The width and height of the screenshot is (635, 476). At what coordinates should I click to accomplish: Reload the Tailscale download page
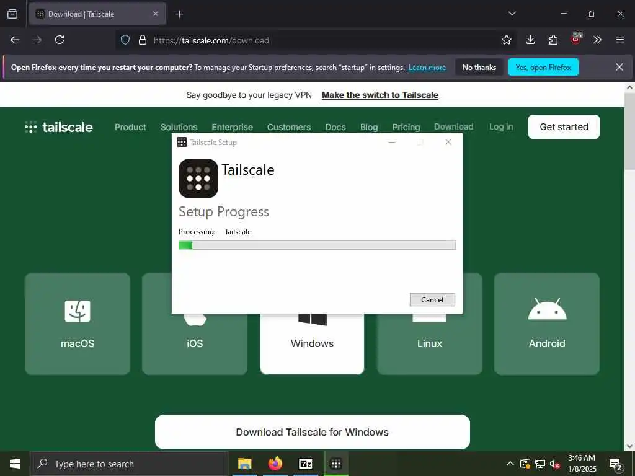(x=60, y=40)
